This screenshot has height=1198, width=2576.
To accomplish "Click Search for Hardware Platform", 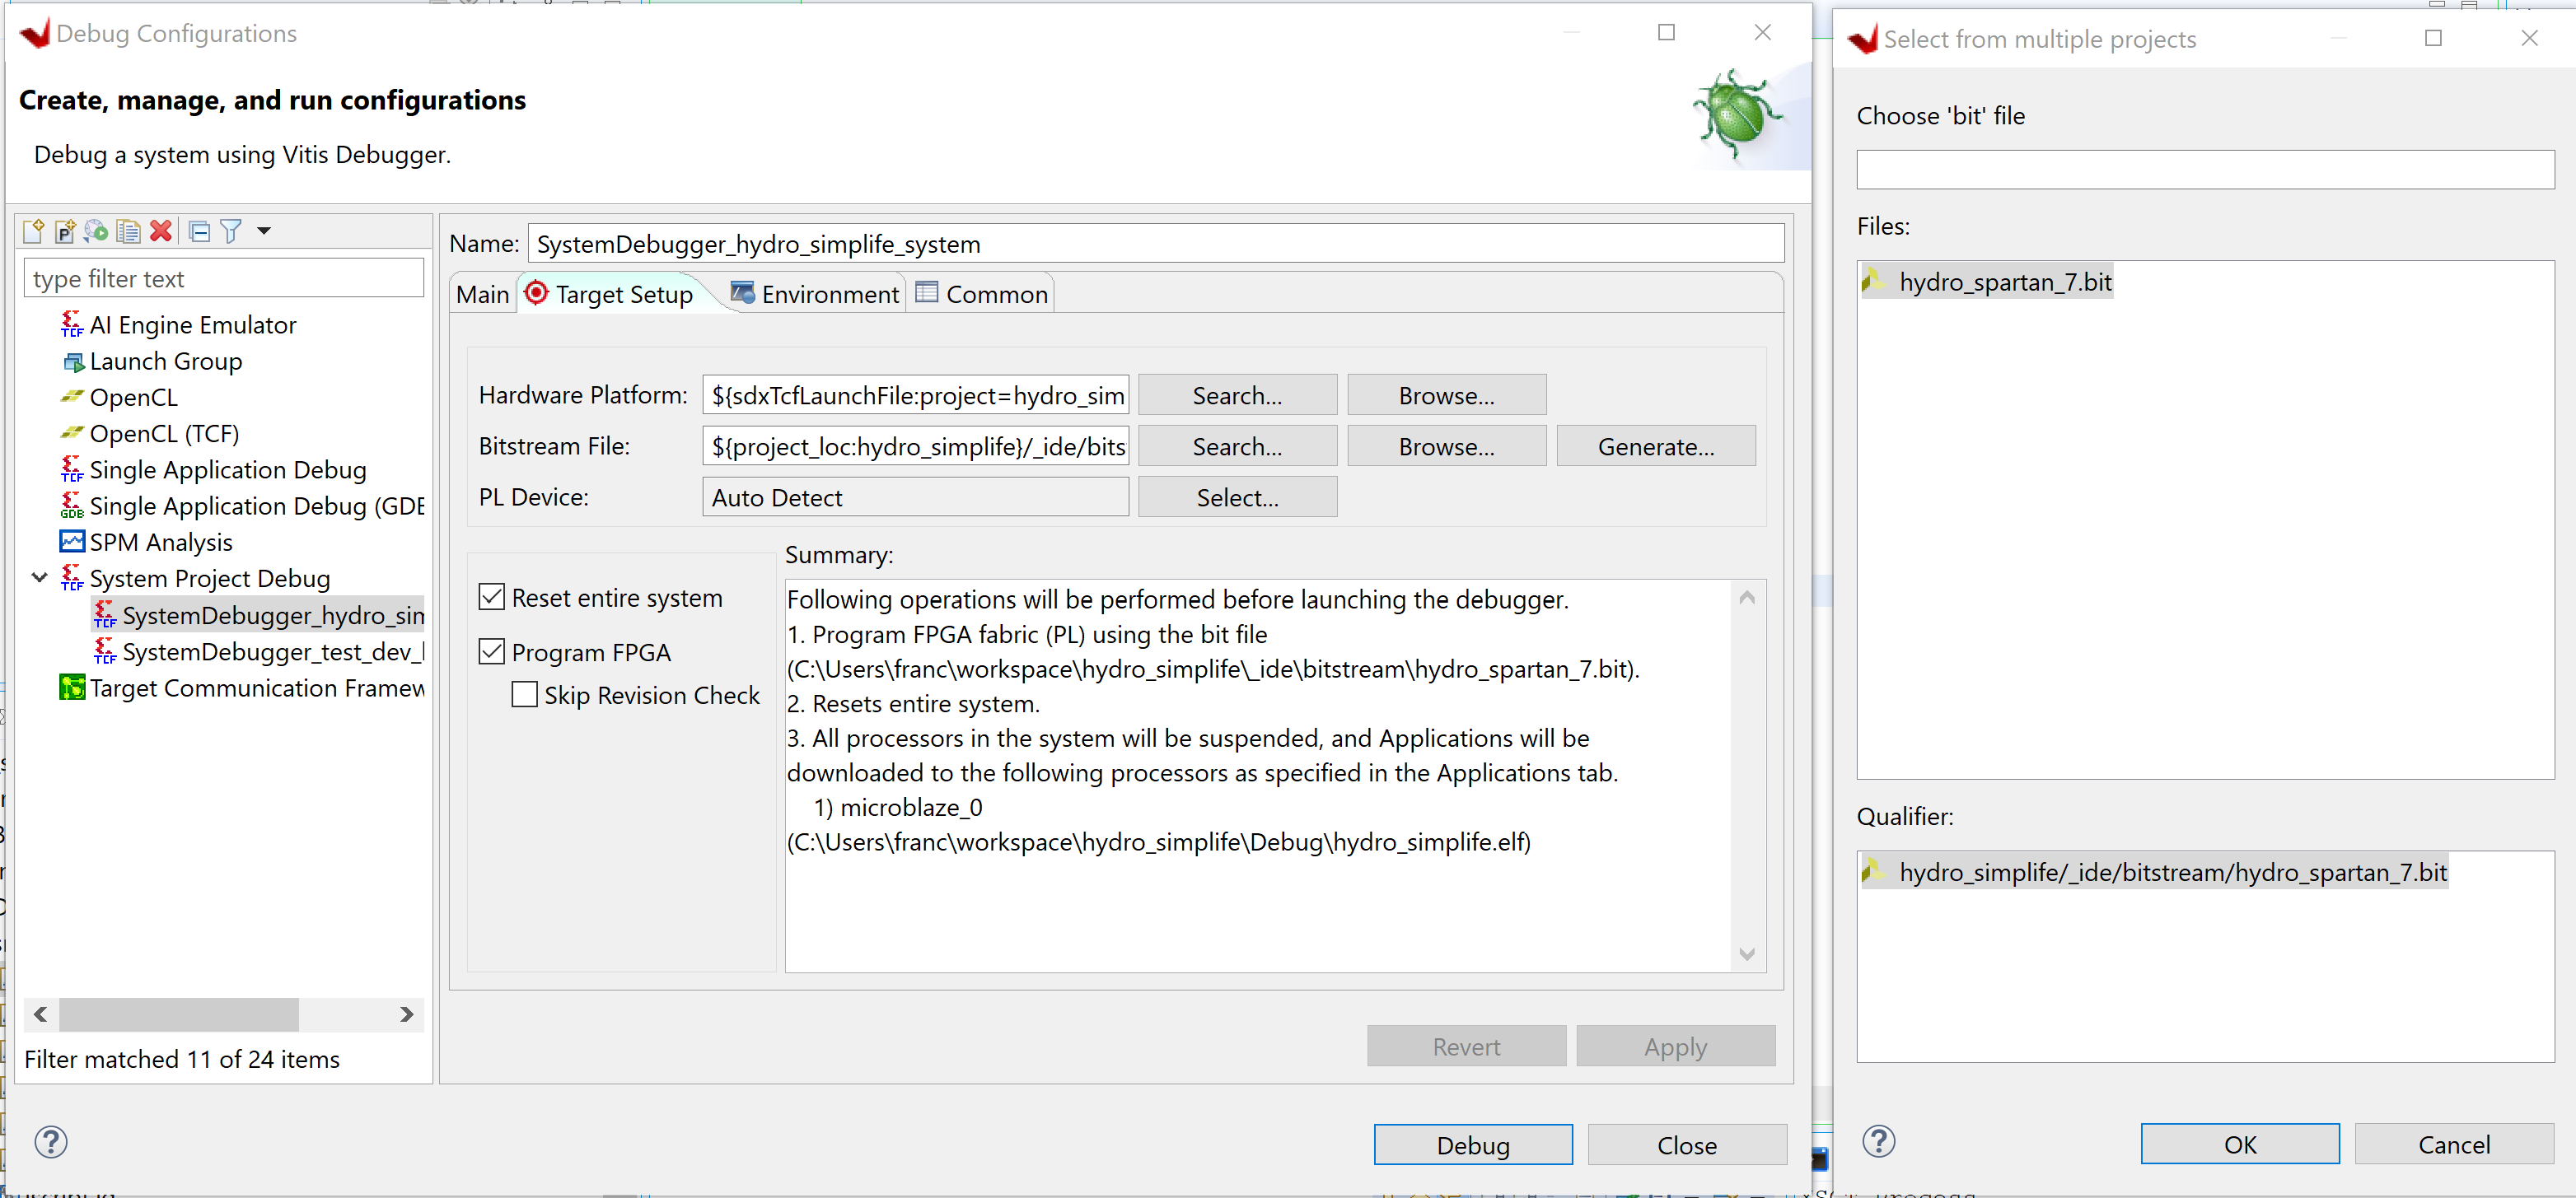I will click(x=1237, y=394).
